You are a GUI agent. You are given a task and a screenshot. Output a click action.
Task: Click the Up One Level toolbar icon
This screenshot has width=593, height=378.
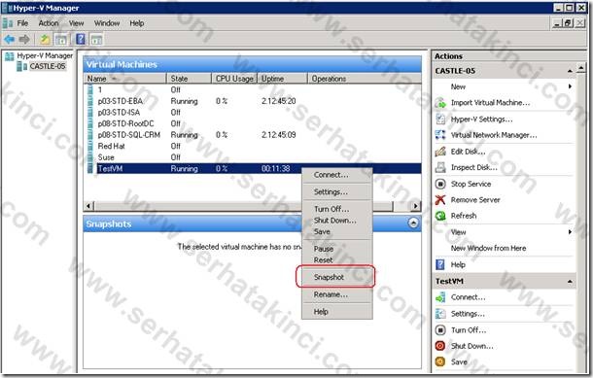tap(45, 39)
